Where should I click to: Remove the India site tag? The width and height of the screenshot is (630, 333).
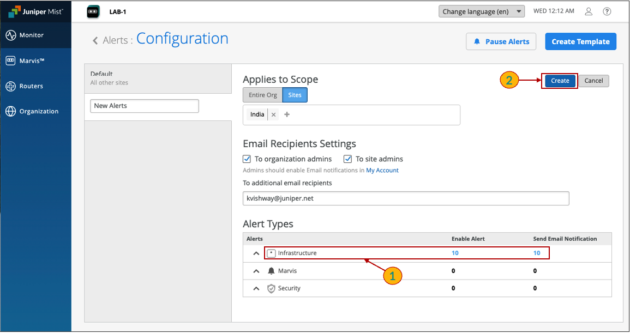pos(274,115)
